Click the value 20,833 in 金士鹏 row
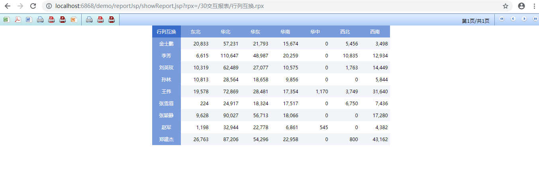Viewport: 539px width, 171px height. [x=201, y=43]
